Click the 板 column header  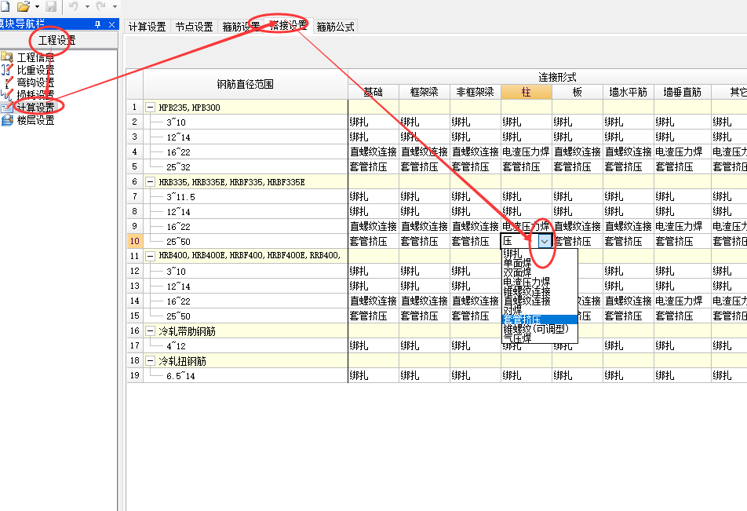tap(578, 92)
